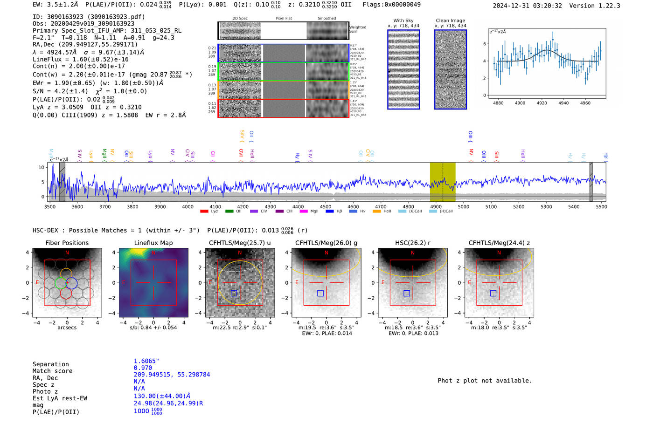Click the blue fiber circle in Fiber Positions
Viewport: 653px width, 444px height.
click(x=71, y=283)
